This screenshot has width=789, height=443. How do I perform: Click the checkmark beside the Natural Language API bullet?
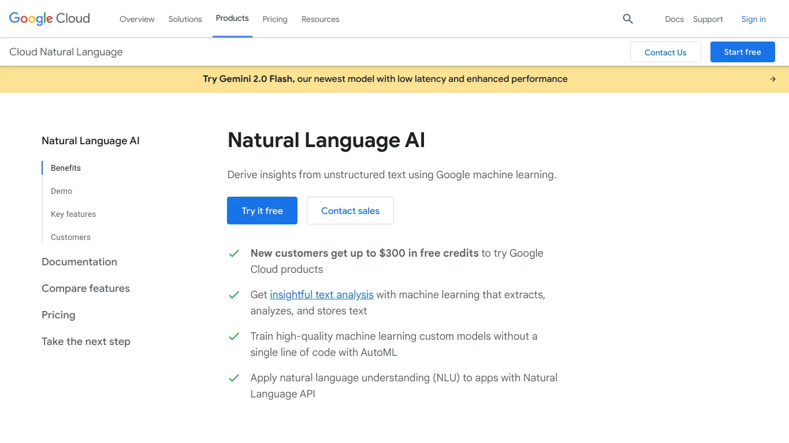234,378
